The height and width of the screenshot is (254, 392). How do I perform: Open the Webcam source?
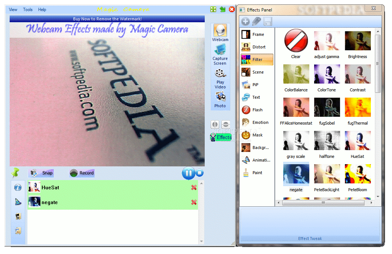click(220, 33)
